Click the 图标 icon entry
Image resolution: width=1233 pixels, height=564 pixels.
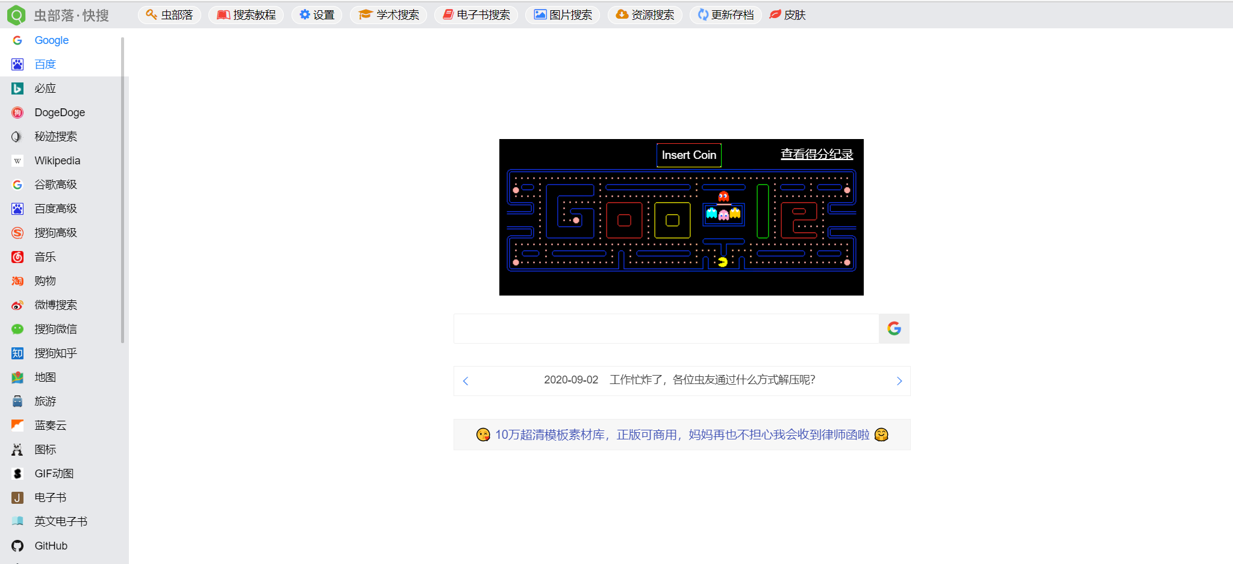(x=17, y=450)
